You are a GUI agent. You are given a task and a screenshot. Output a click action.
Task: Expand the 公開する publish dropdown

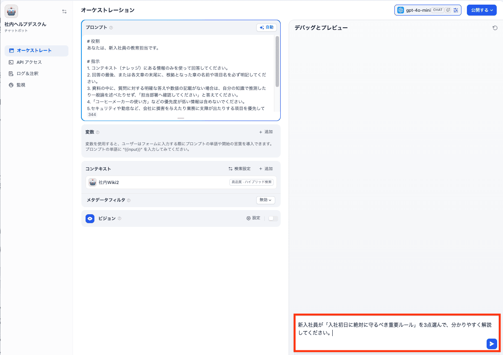482,10
